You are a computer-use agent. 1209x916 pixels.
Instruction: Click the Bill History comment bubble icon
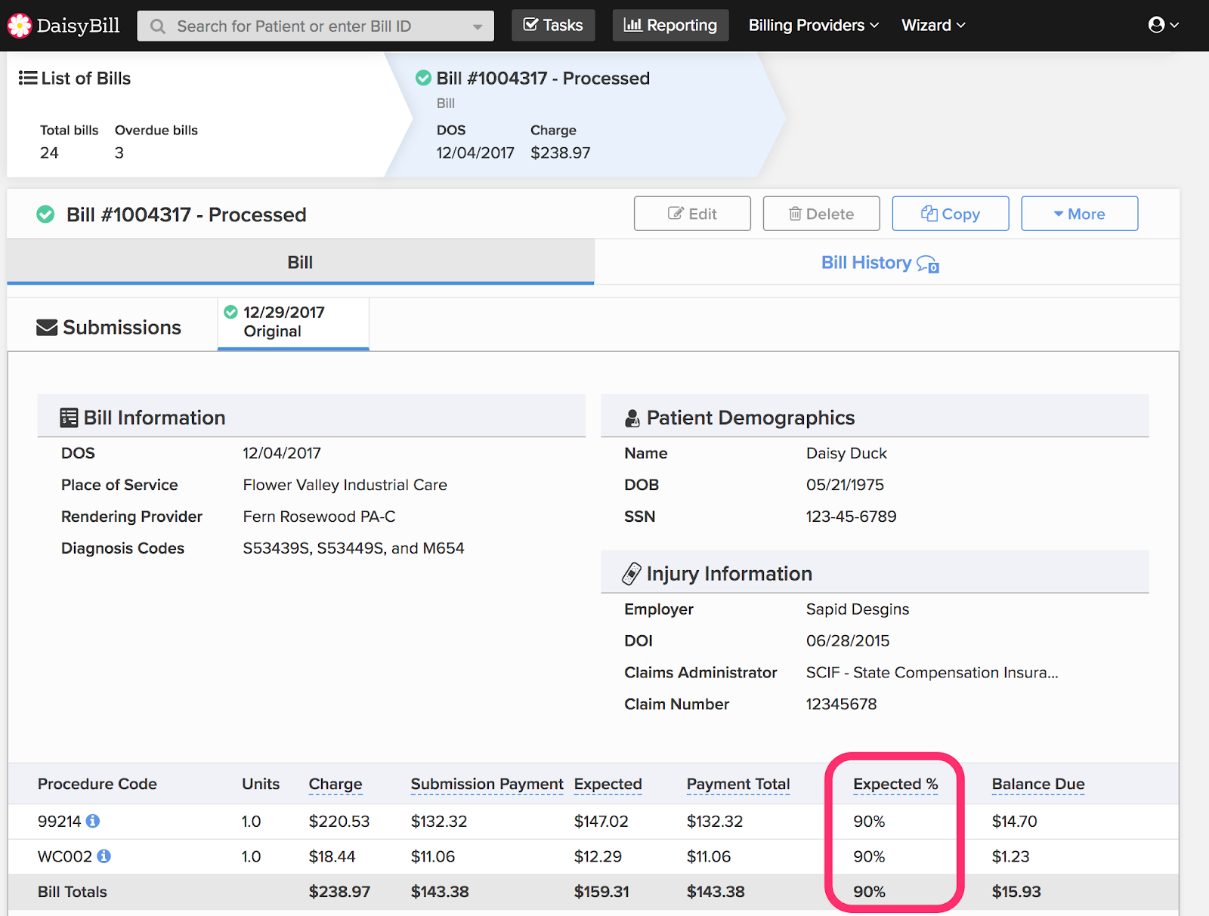(x=928, y=264)
